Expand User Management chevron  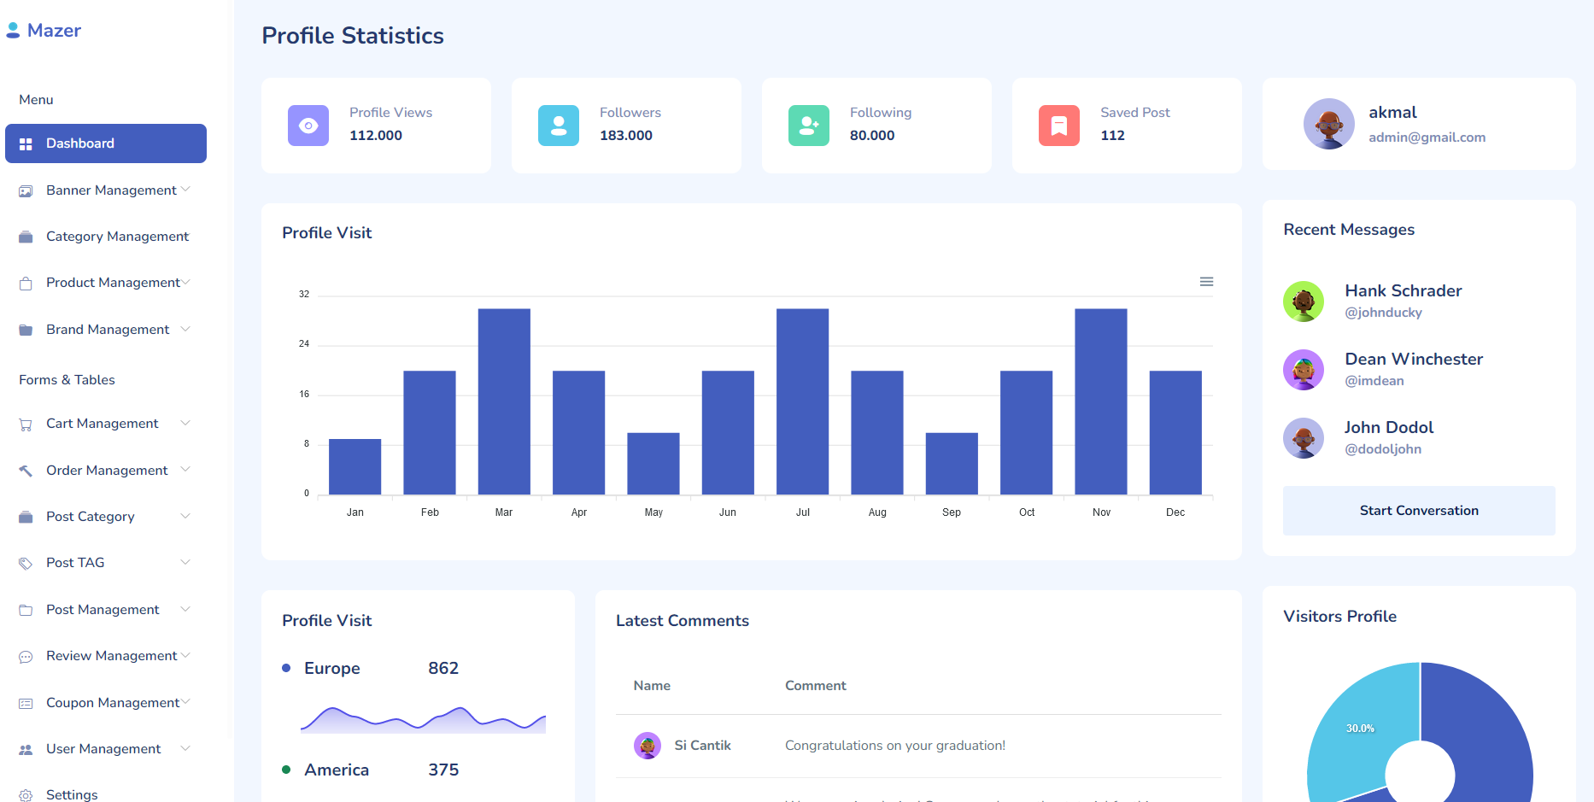click(x=185, y=748)
